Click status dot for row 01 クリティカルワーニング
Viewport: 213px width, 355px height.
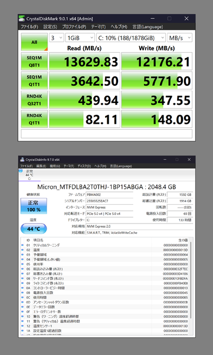[x=22, y=245]
